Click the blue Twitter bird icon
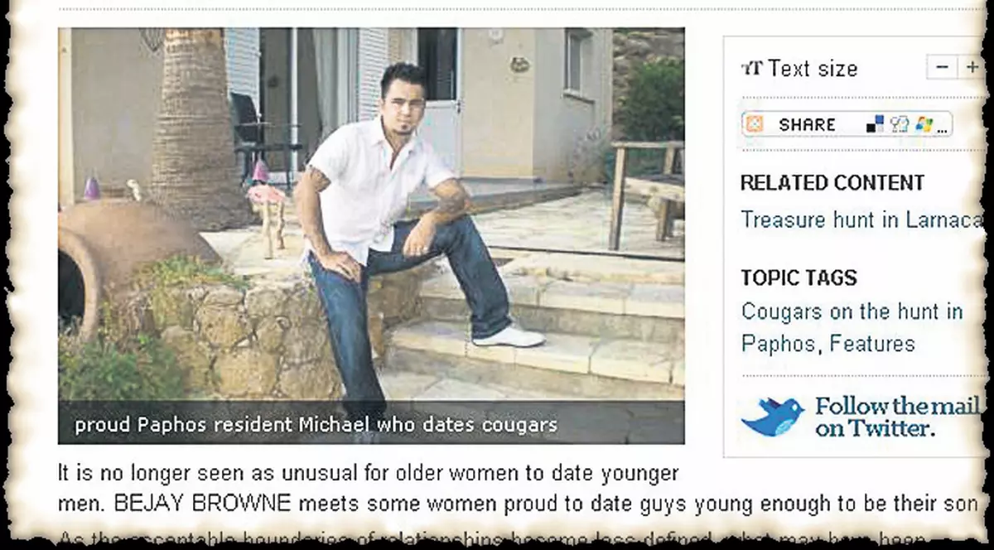 772,416
